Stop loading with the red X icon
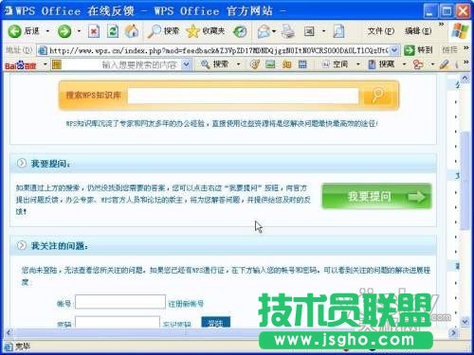Viewport: 474px width, 355px height. coord(94,31)
